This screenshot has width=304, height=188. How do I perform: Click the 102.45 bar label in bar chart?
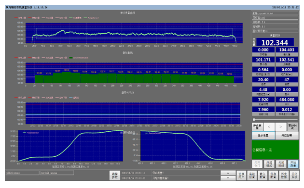pyautogui.click(x=67, y=70)
